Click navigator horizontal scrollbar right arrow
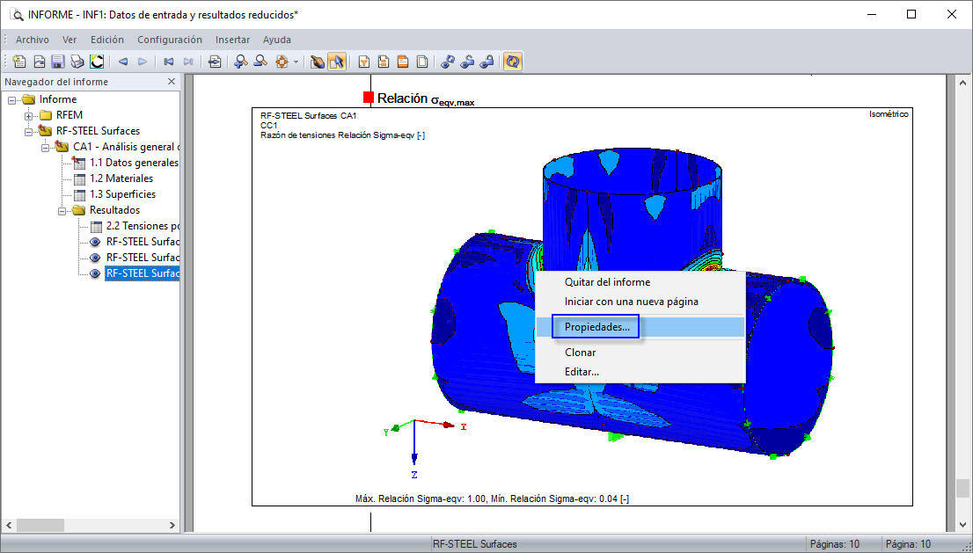This screenshot has width=973, height=553. [x=172, y=525]
